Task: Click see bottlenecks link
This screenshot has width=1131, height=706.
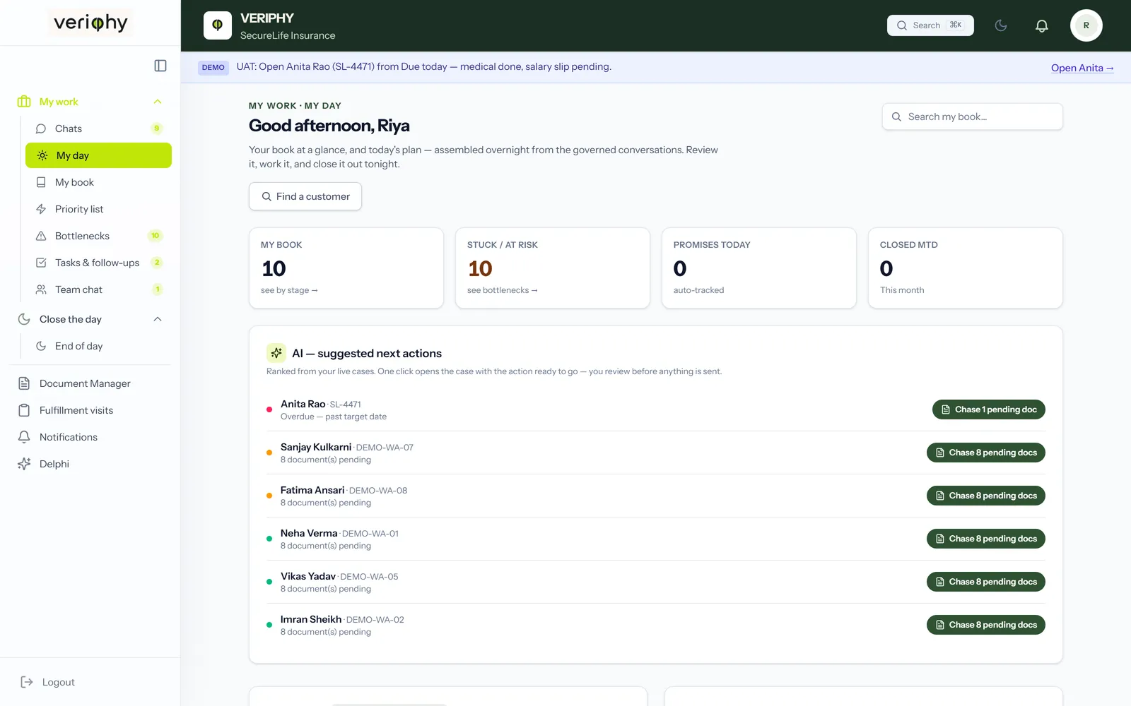Action: 503,290
